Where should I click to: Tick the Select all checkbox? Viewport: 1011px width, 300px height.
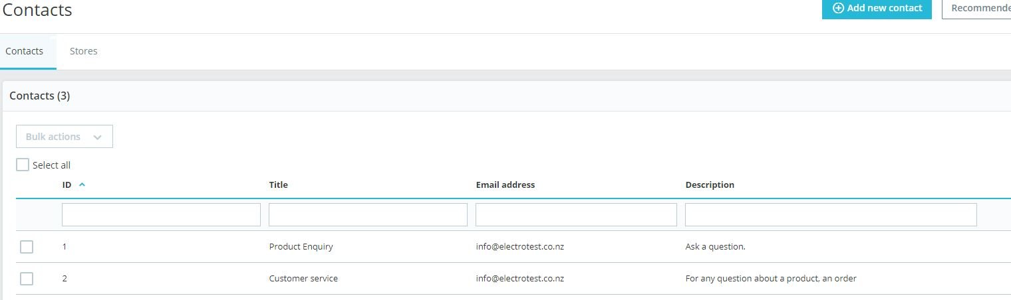(x=23, y=165)
